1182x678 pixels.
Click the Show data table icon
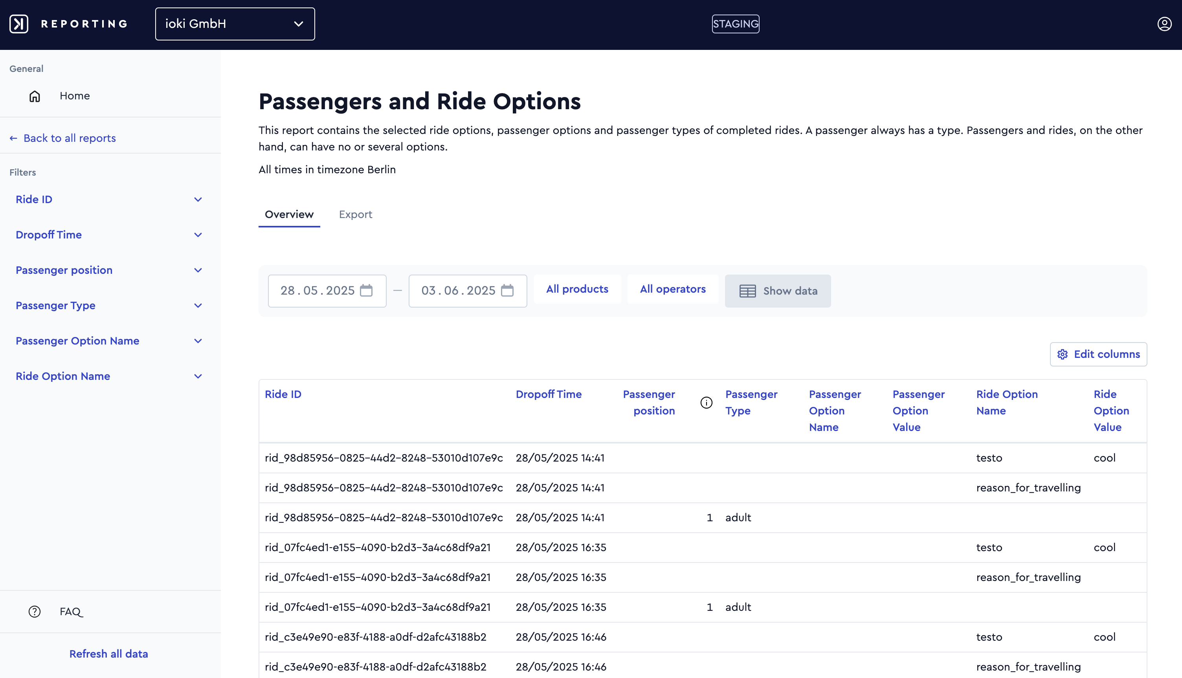click(x=747, y=291)
